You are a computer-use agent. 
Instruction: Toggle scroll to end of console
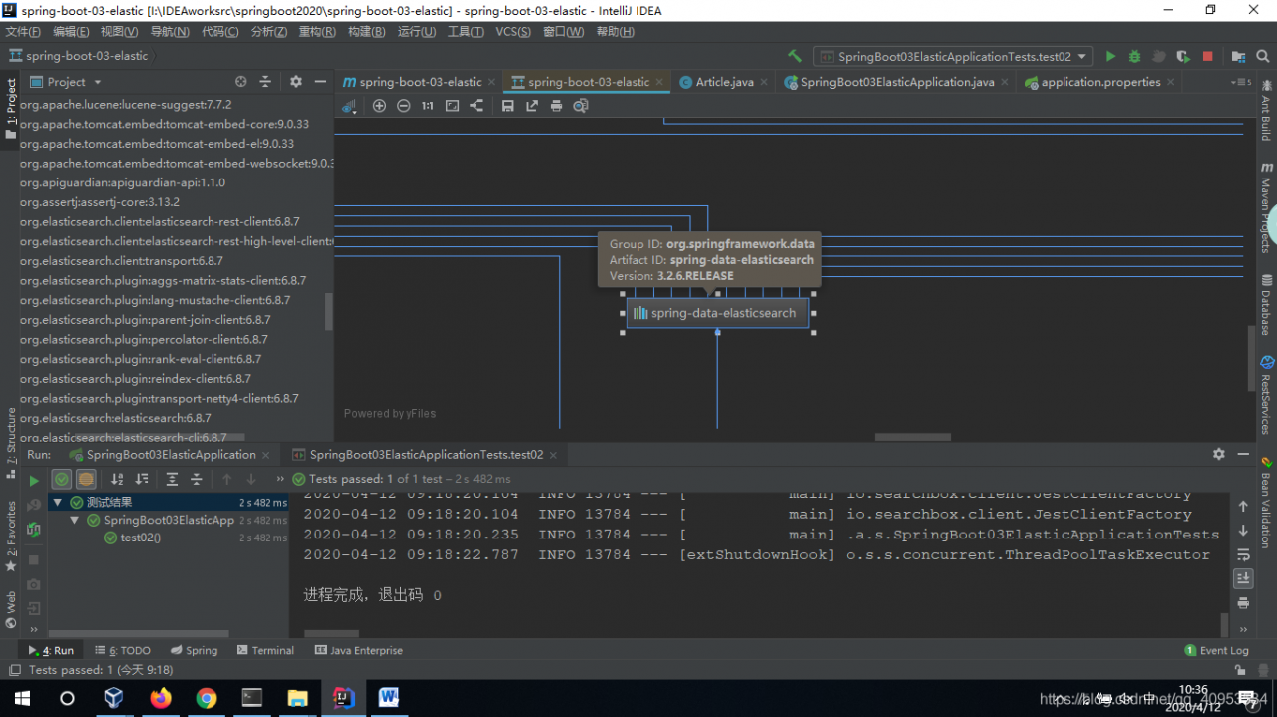(x=1243, y=578)
